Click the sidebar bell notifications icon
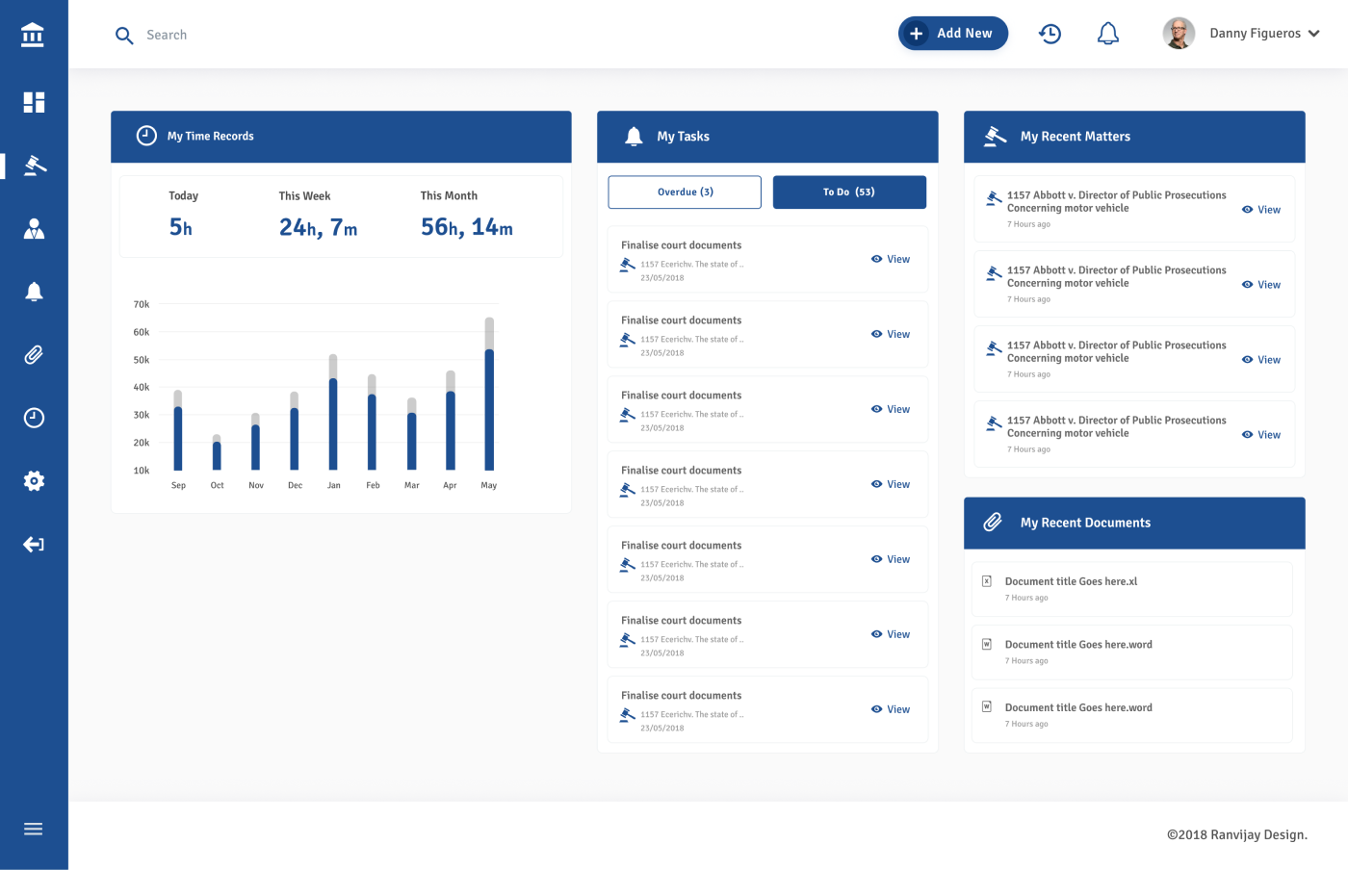The width and height of the screenshot is (1348, 870). point(34,292)
